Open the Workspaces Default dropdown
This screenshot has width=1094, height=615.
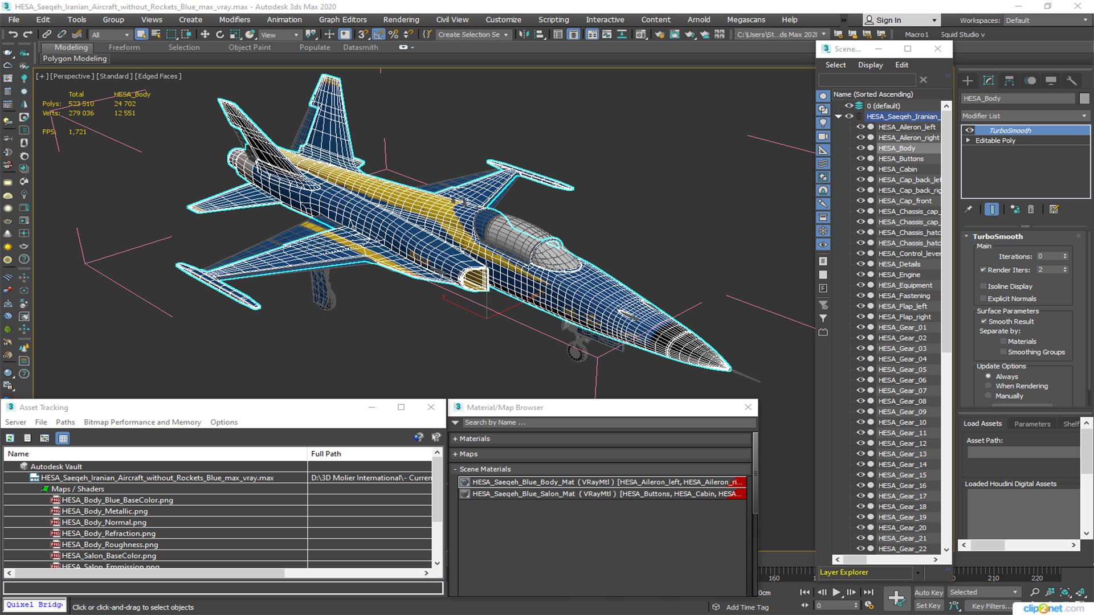(1047, 20)
